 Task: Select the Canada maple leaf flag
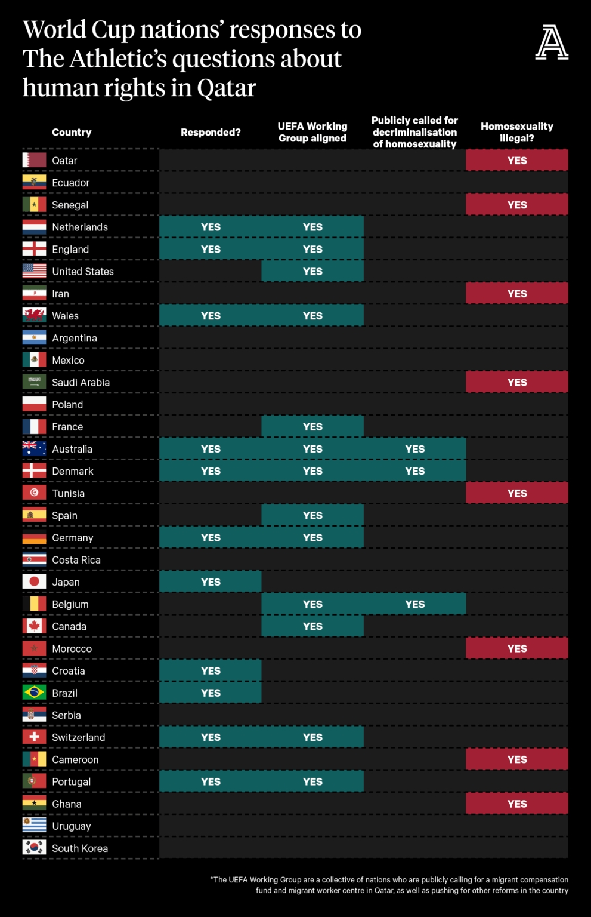click(x=34, y=626)
